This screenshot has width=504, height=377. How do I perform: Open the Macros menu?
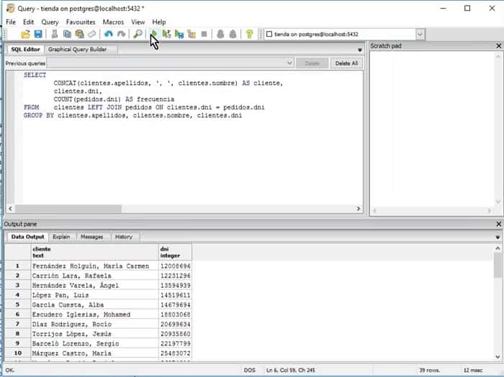pos(113,22)
